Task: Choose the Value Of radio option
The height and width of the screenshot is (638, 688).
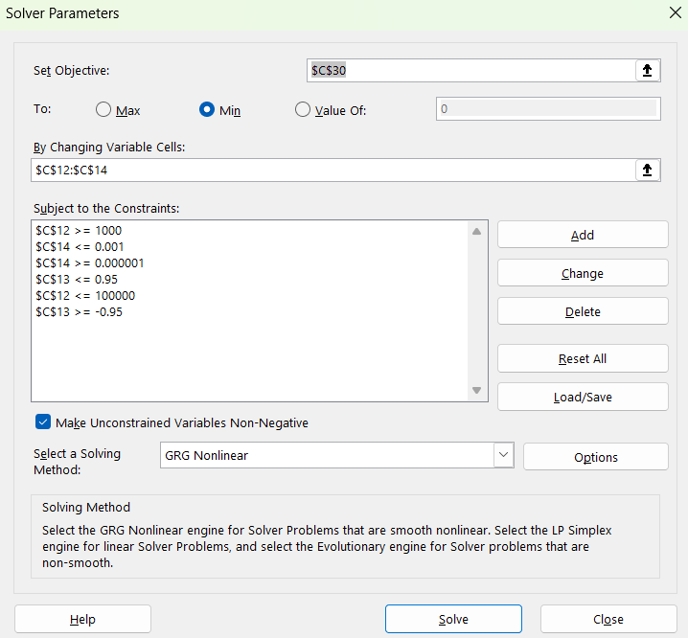Action: tap(303, 109)
